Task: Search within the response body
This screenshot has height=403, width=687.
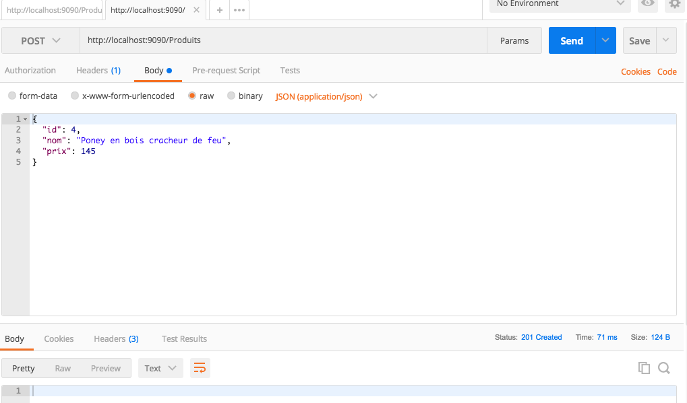Action: [664, 368]
